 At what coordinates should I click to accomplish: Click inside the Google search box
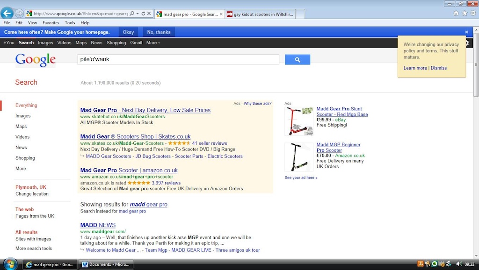pyautogui.click(x=178, y=59)
